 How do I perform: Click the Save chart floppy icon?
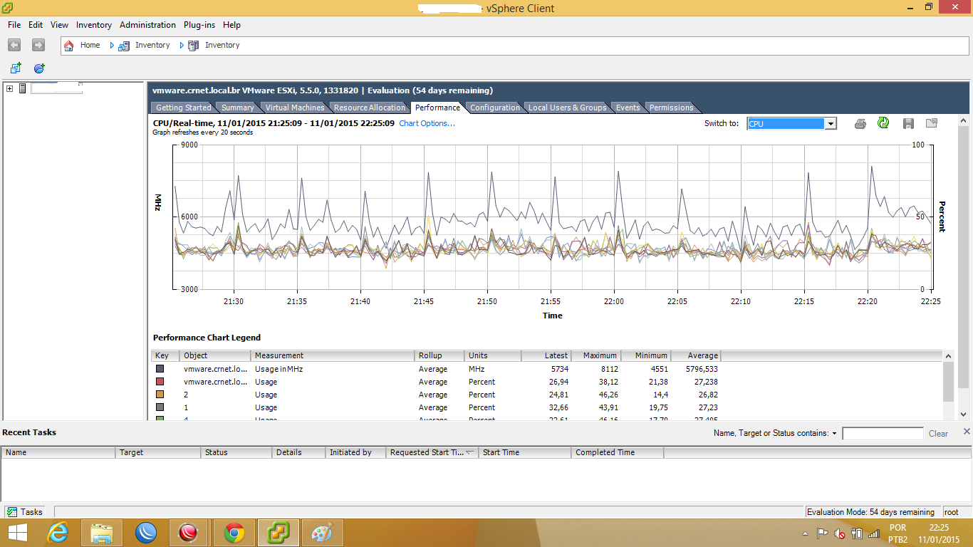coord(908,124)
